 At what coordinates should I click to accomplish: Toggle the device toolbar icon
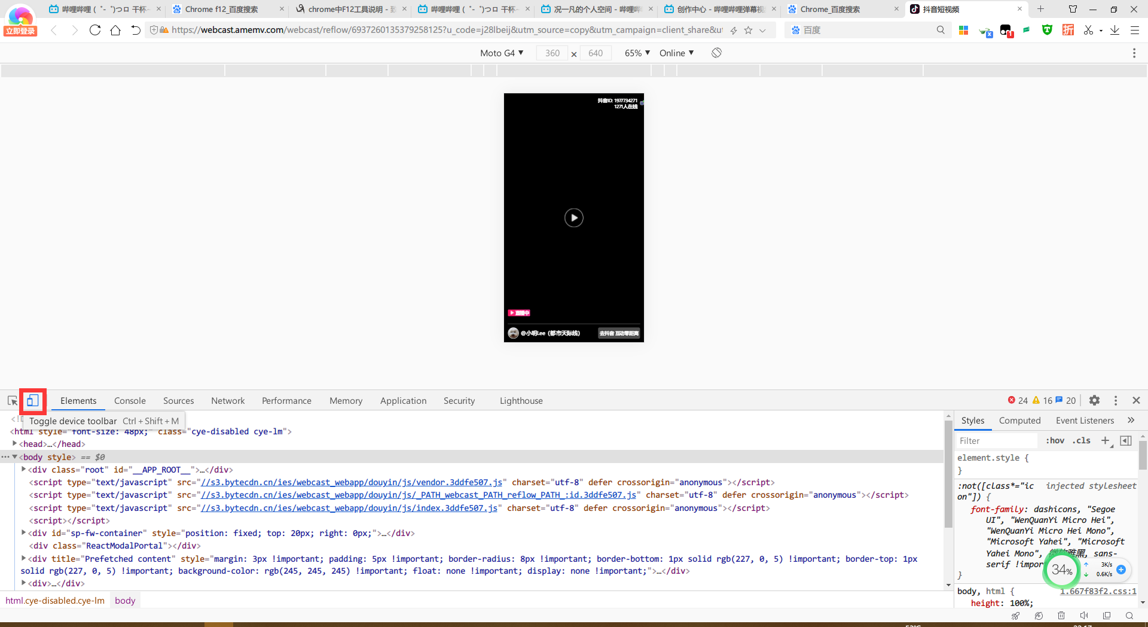[x=33, y=401]
